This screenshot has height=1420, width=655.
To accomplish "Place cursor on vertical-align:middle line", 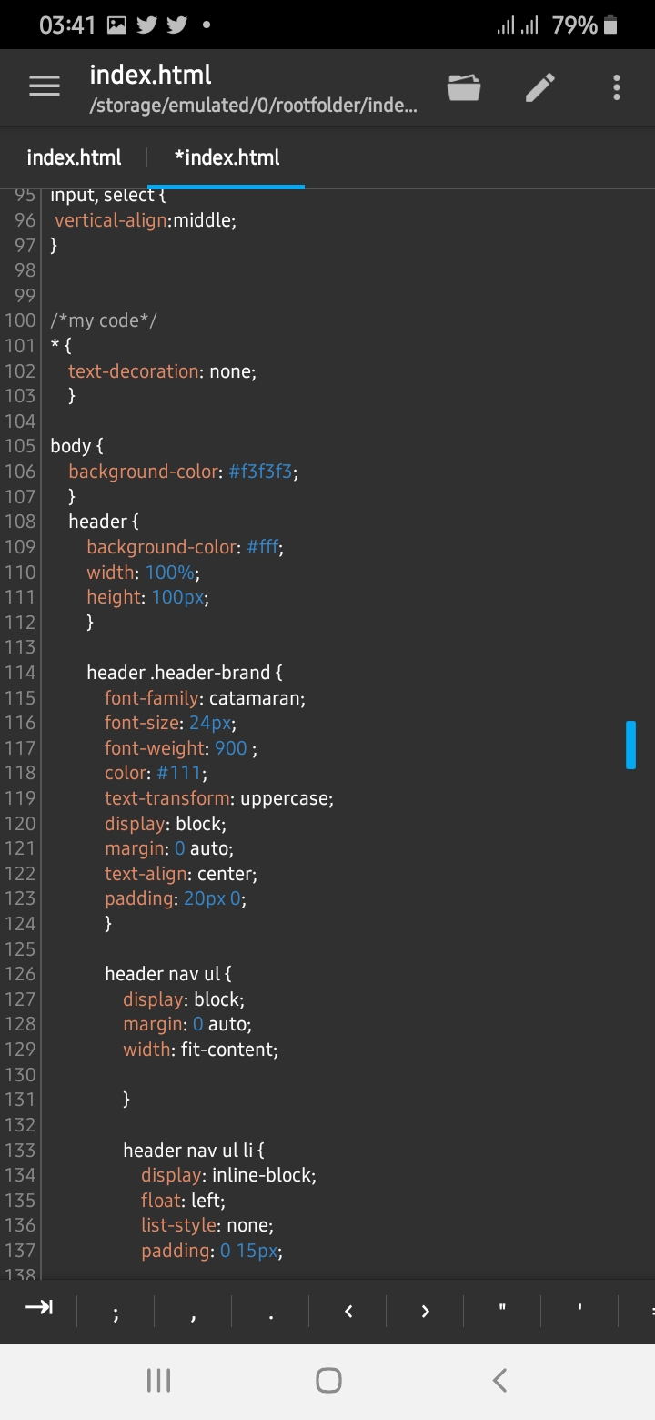I will click(x=146, y=220).
